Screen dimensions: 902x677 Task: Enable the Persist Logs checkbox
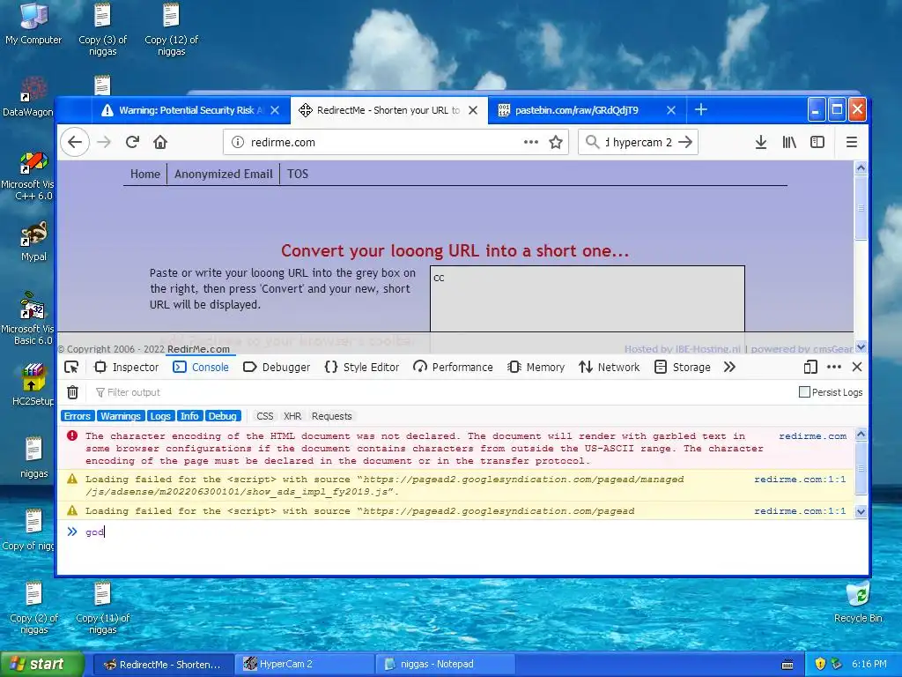coord(804,392)
